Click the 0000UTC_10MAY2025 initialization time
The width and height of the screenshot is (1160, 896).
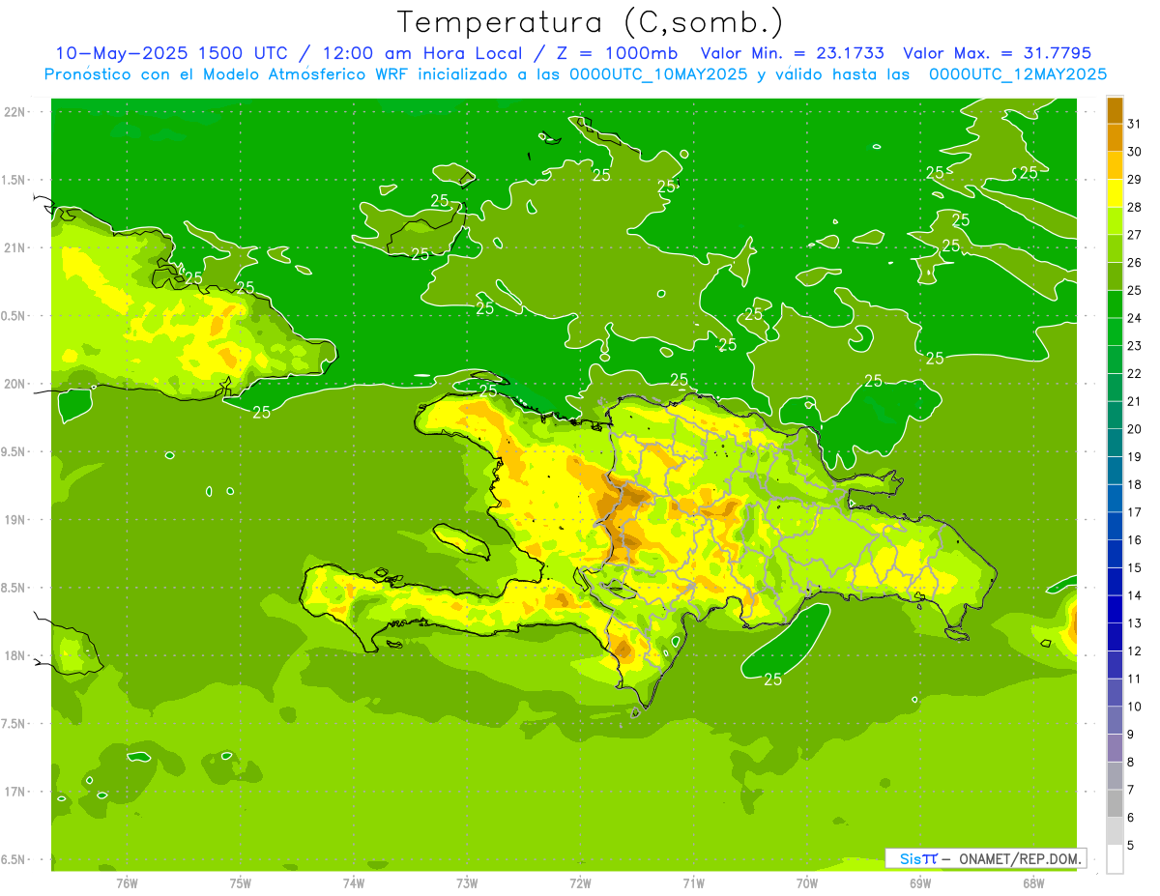658,74
